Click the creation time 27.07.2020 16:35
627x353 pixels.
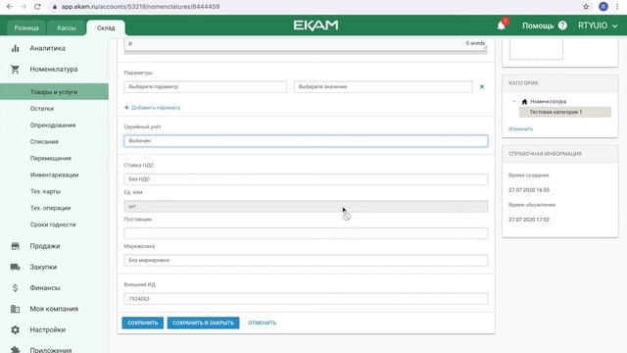tap(529, 190)
